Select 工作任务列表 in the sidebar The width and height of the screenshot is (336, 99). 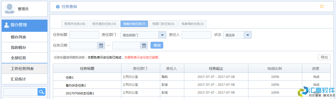(25, 68)
